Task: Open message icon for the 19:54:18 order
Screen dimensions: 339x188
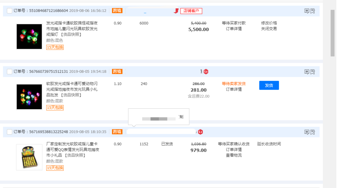Action: 307,72
